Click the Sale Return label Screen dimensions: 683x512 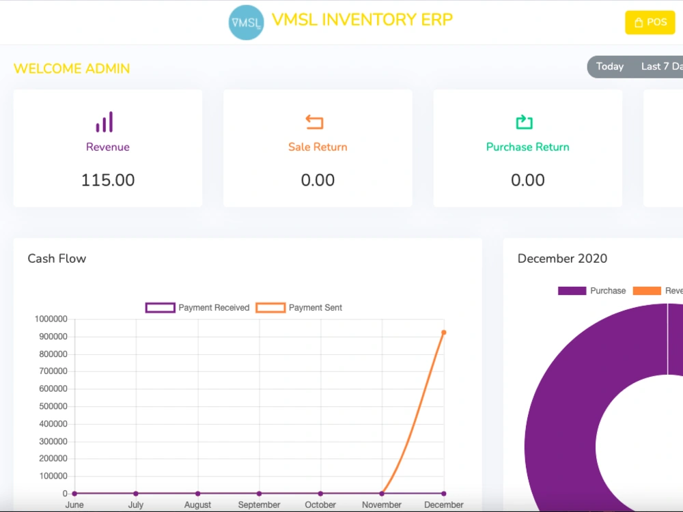point(318,147)
